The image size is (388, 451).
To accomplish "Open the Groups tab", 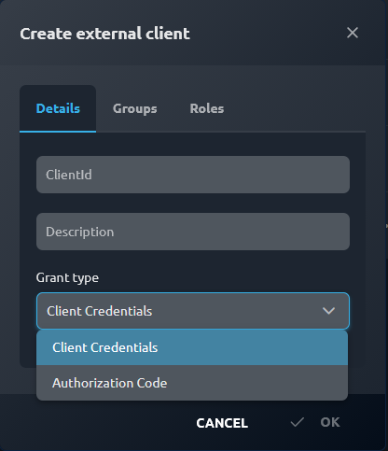I will [134, 108].
